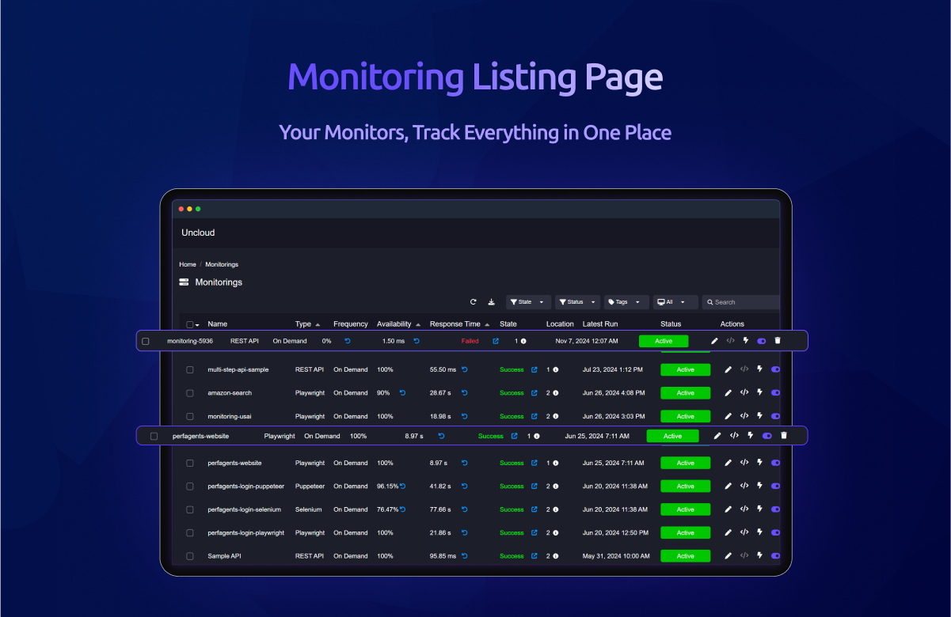Click the date May 31, 2024 10:00 AM

[615, 556]
